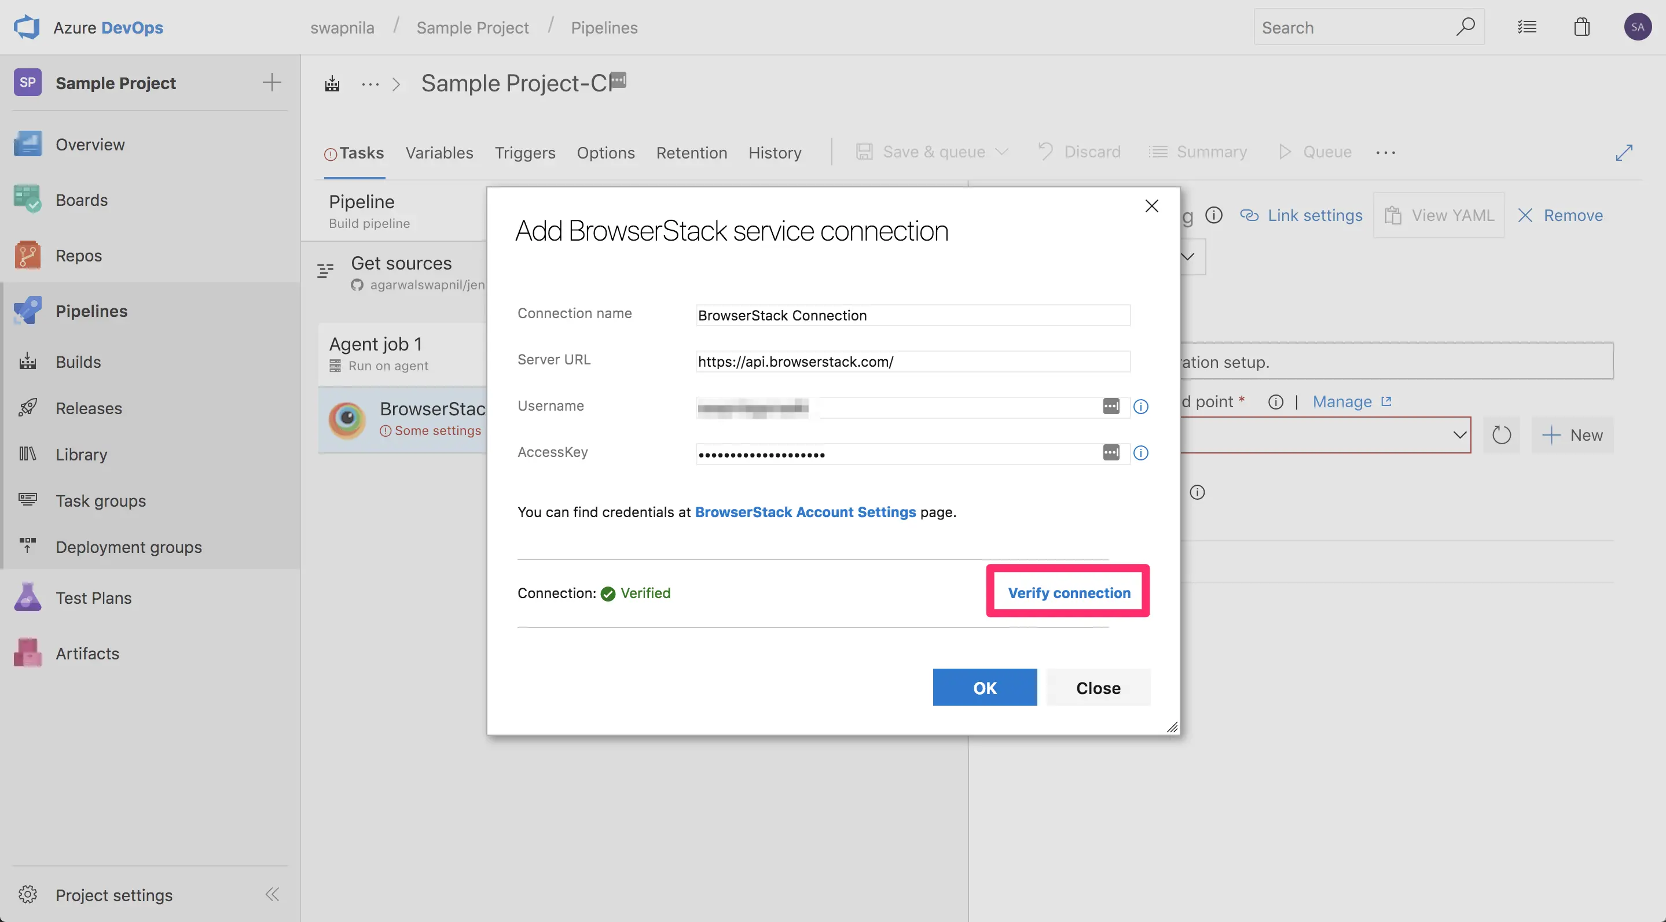Open the marketplace shopping bag icon
The width and height of the screenshot is (1666, 922).
click(x=1582, y=27)
